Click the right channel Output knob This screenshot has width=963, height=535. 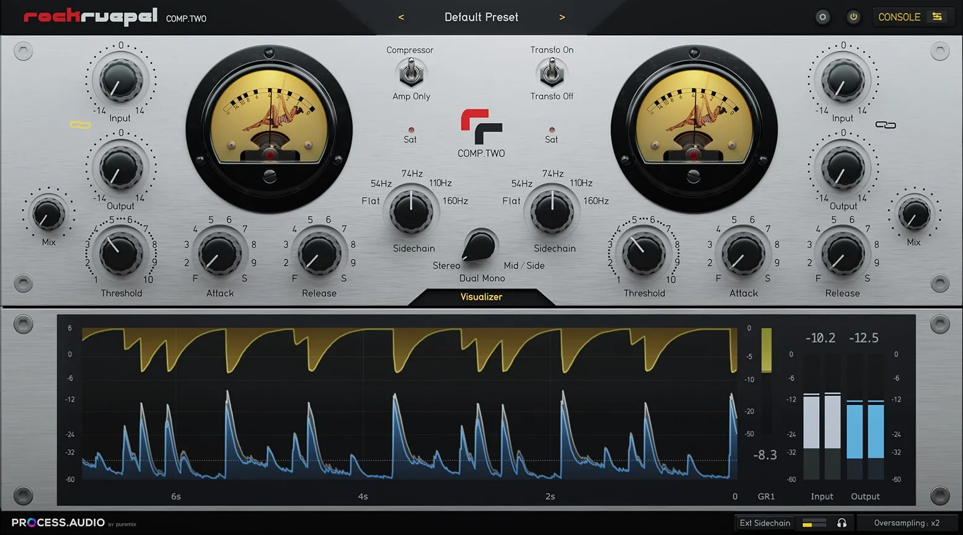click(843, 168)
